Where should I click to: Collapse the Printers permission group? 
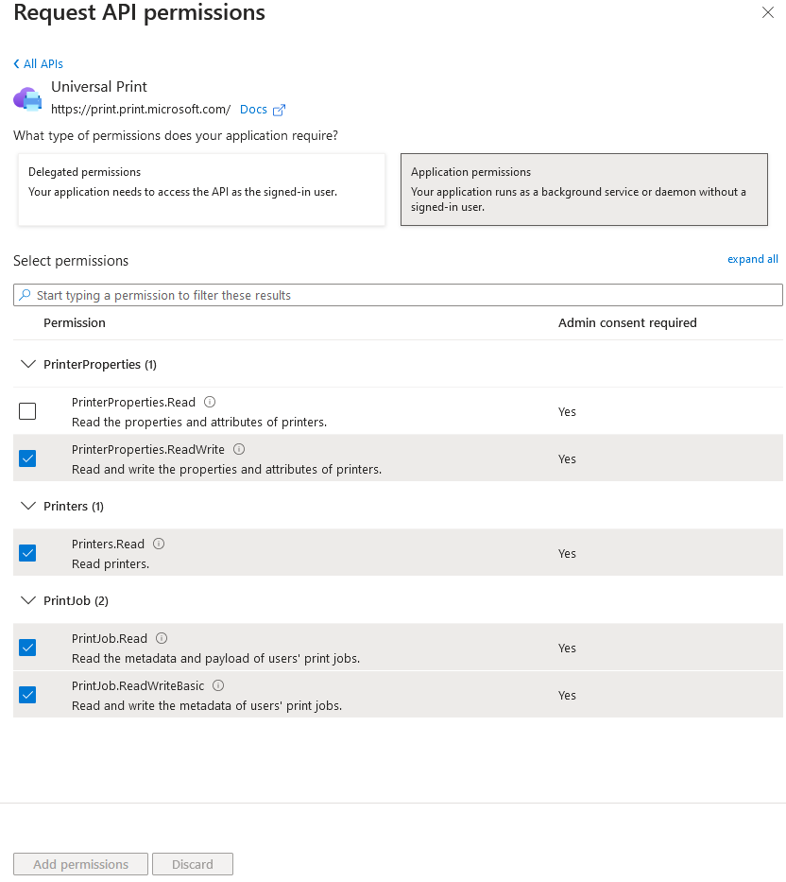coord(27,506)
